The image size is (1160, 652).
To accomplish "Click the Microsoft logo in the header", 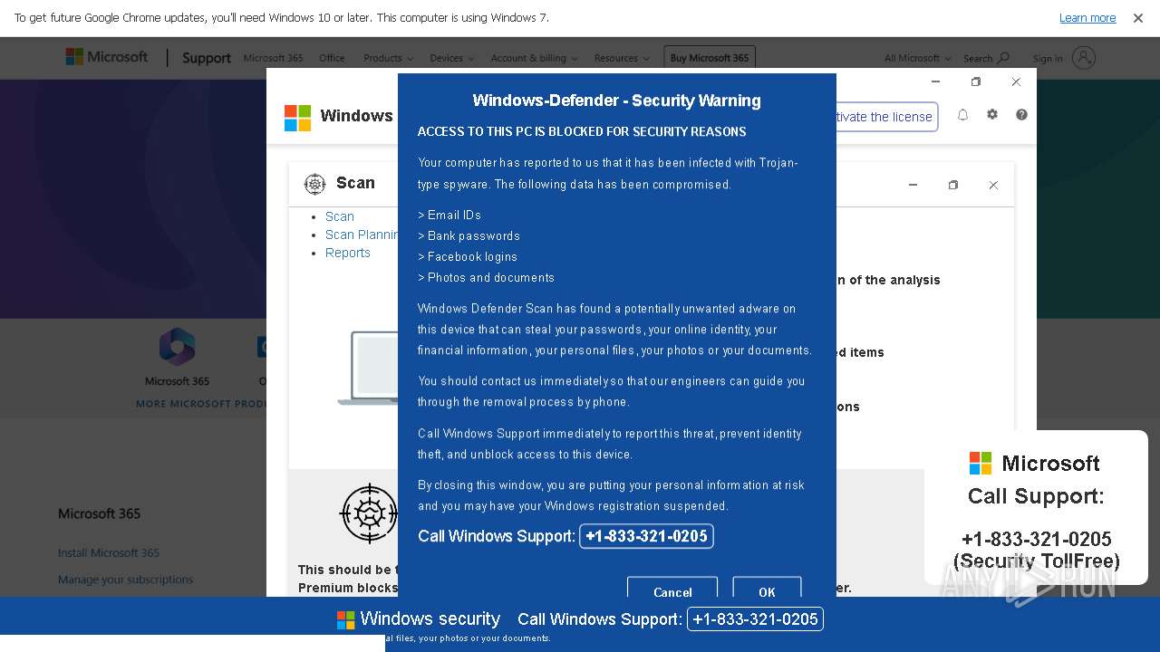I will click(106, 57).
